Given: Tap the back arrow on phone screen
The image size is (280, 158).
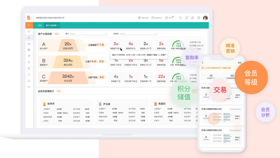Looking at the screenshot, I should [203, 63].
